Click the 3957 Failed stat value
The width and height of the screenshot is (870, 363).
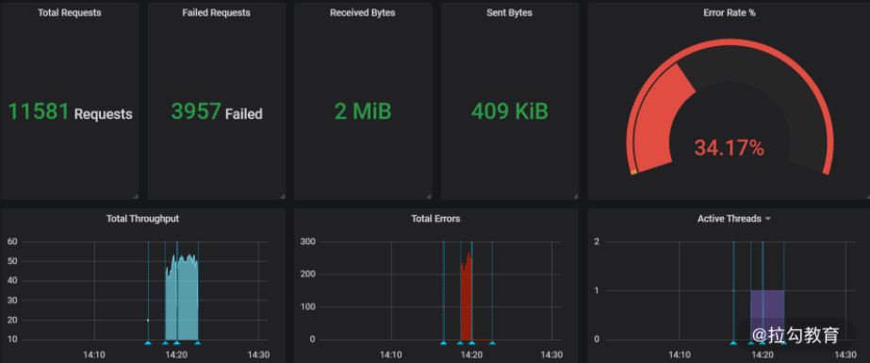(217, 112)
